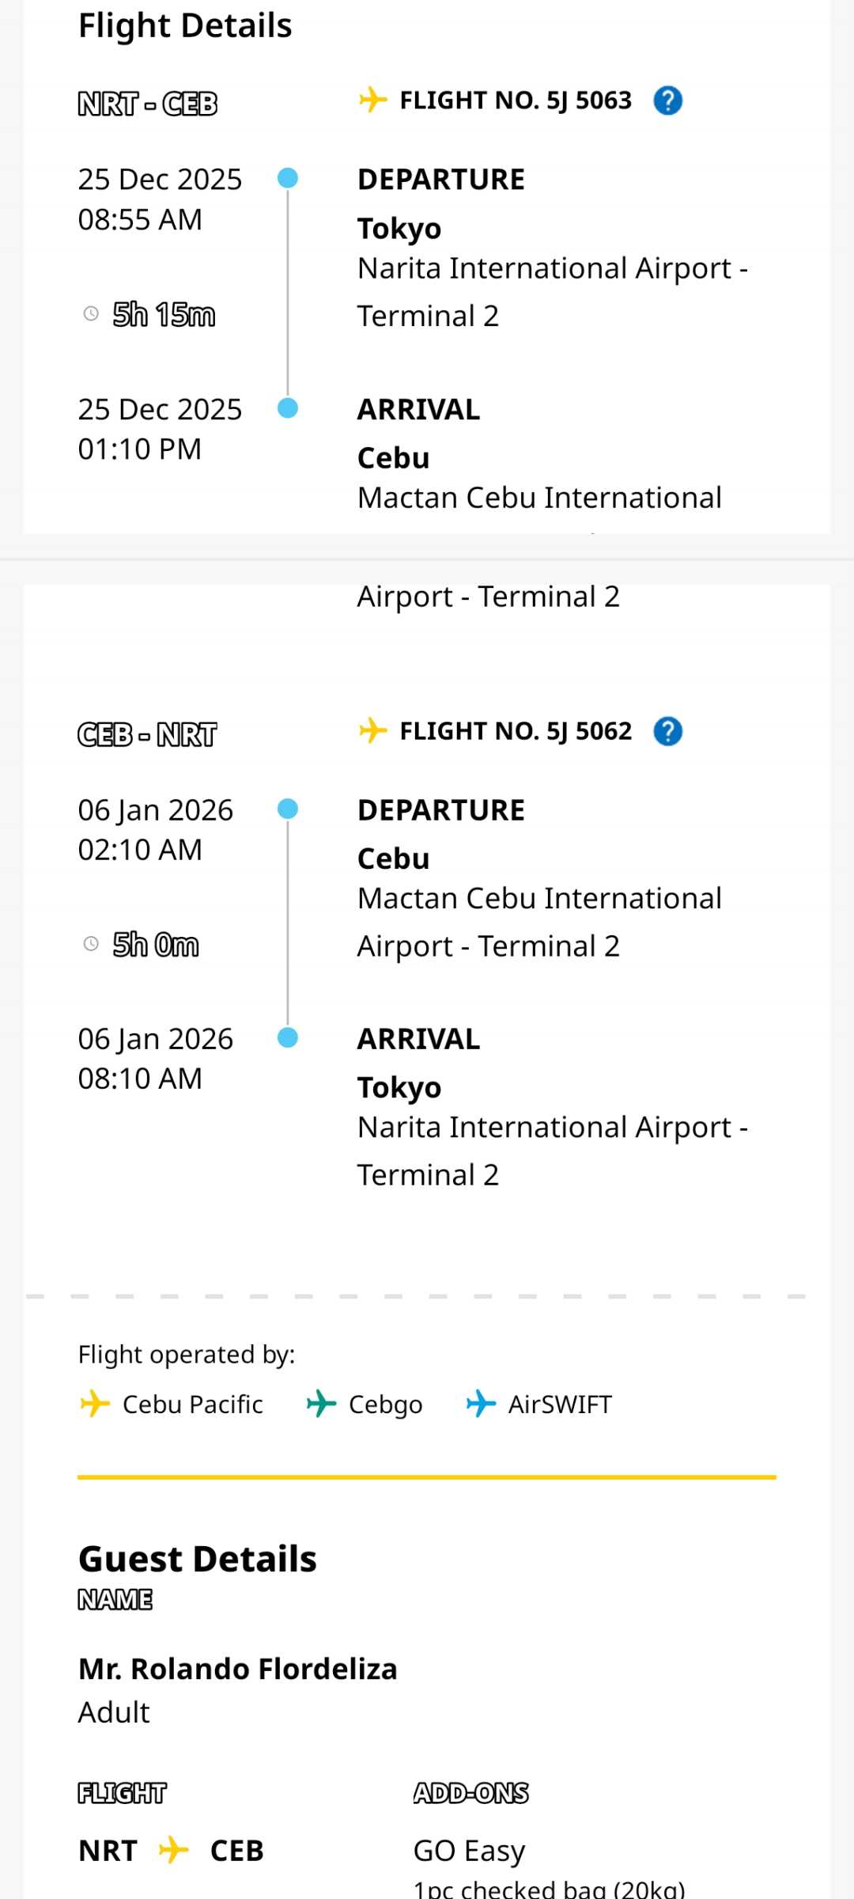Click the ADD-ONS column label
The image size is (854, 1899).
[x=471, y=1793]
